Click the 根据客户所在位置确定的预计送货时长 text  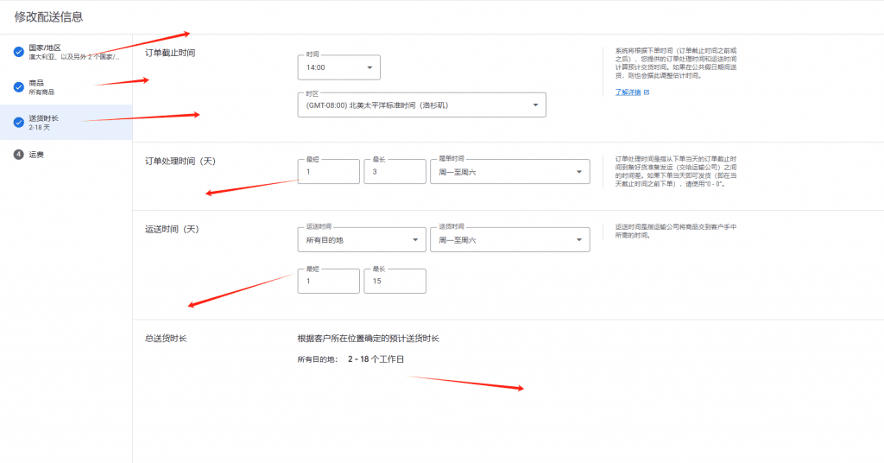368,339
